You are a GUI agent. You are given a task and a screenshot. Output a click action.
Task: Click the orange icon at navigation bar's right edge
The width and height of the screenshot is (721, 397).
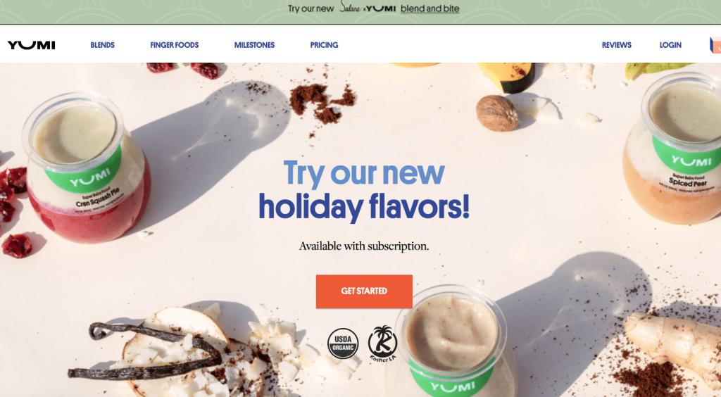pos(715,45)
